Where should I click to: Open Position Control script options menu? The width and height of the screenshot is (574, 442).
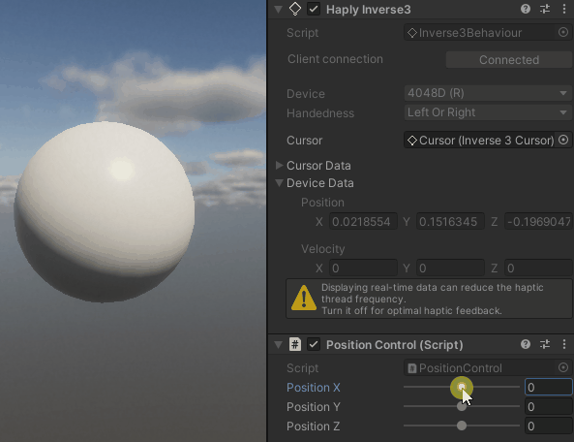click(x=564, y=344)
